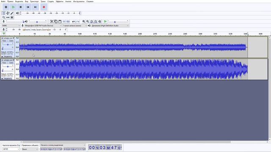Open the Файл menu

point(3,1)
